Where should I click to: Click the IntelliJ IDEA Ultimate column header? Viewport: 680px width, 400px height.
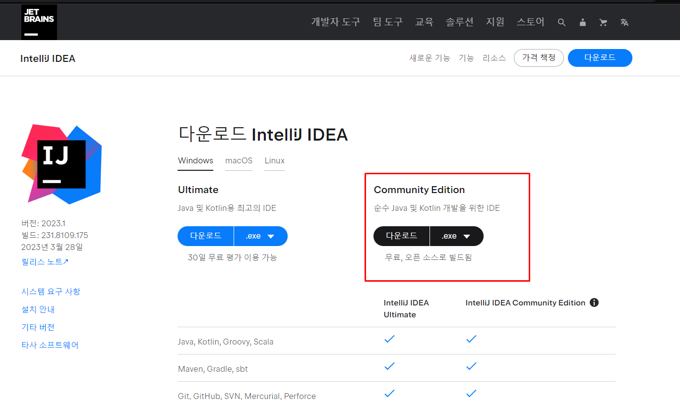point(406,308)
